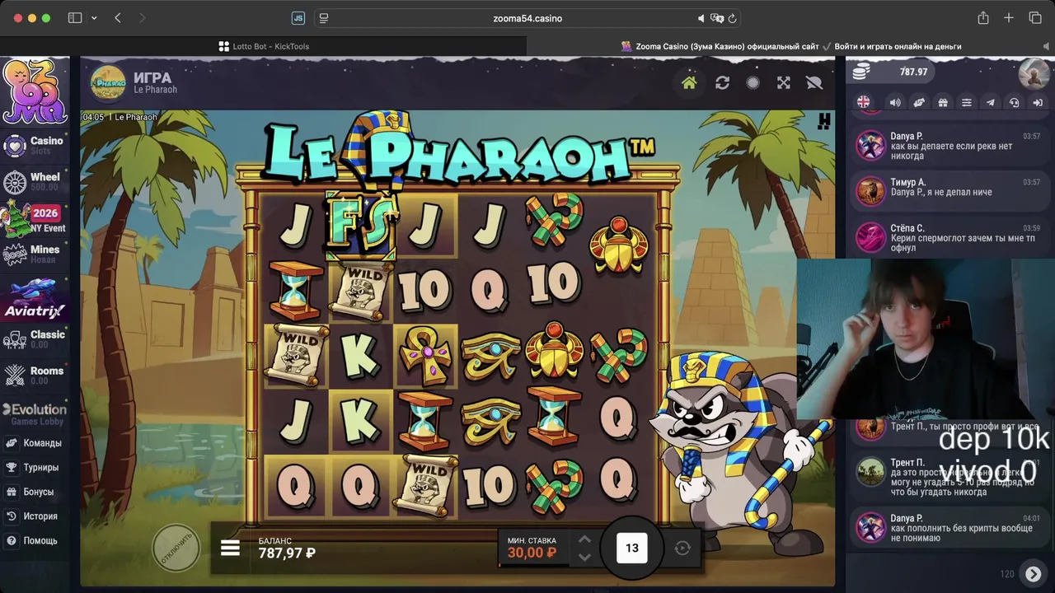This screenshot has width=1055, height=593.
Task: Click the Le Pharaoh game thumbnail icon
Action: click(x=108, y=83)
